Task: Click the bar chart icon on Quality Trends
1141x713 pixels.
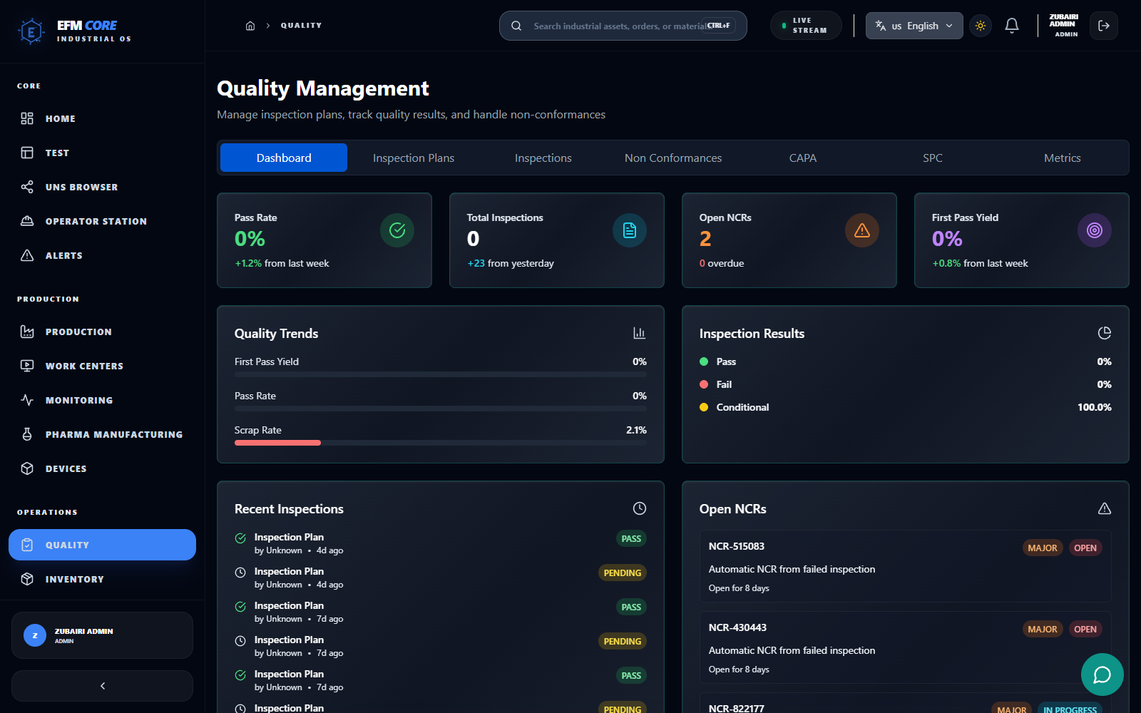Action: [639, 333]
